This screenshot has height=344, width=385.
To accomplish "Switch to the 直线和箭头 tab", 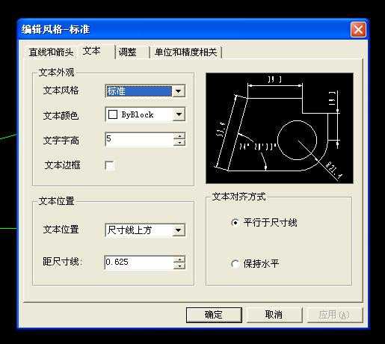I will [x=51, y=52].
